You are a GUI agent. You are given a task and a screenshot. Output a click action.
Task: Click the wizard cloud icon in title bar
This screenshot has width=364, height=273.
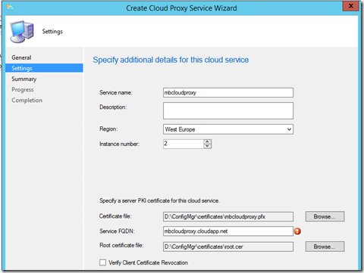(x=10, y=7)
